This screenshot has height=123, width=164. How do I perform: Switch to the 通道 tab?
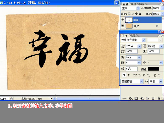point(133,4)
